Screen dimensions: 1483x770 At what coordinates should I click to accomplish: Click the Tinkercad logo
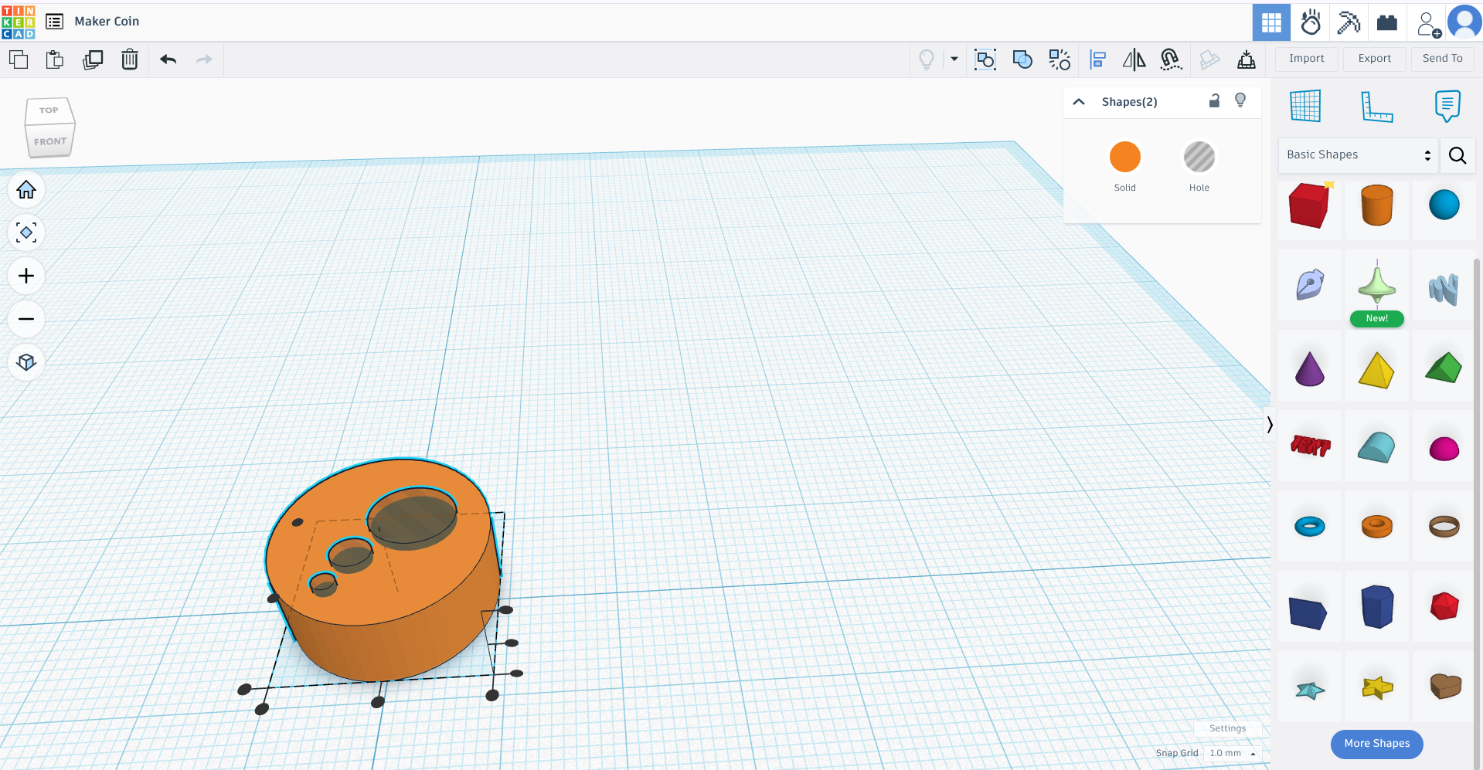coord(19,22)
